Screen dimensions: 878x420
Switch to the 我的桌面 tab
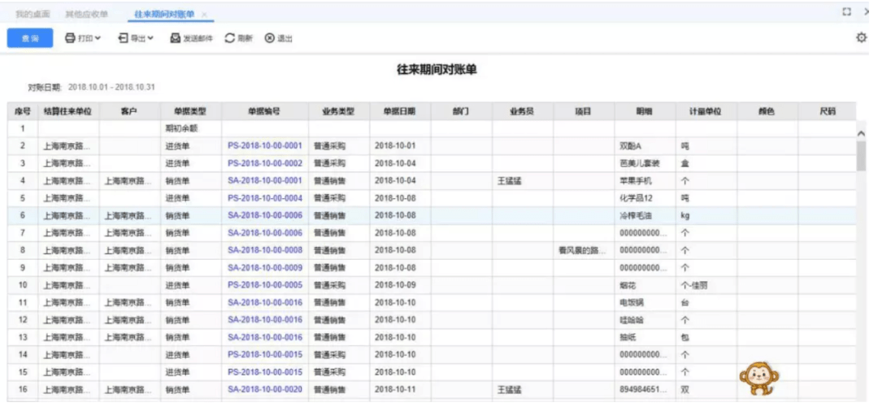click(33, 15)
